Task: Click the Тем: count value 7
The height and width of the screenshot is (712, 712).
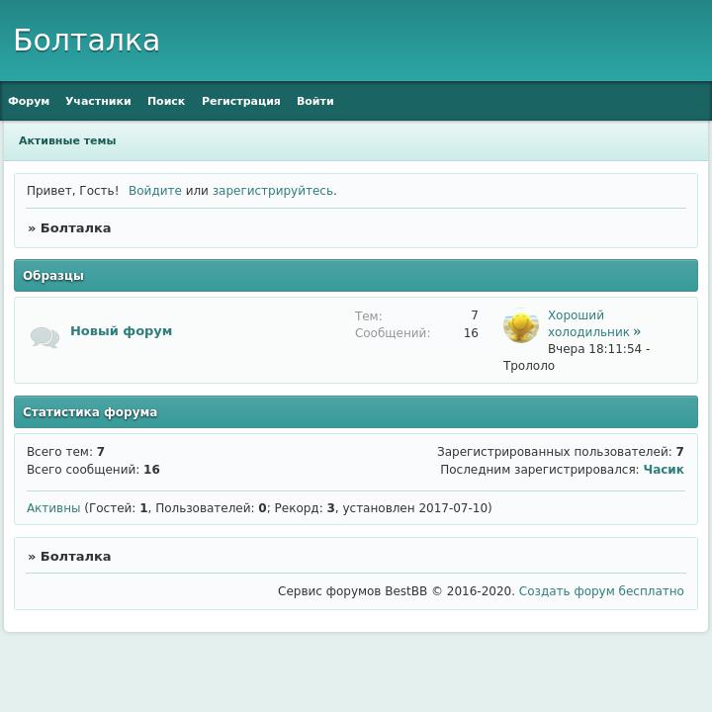Action: coord(474,315)
